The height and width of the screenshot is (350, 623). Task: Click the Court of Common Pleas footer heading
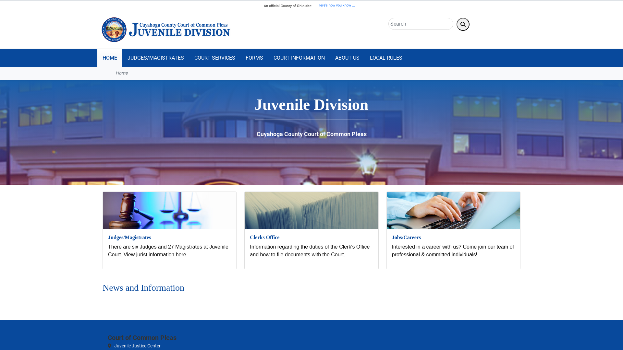[142, 338]
